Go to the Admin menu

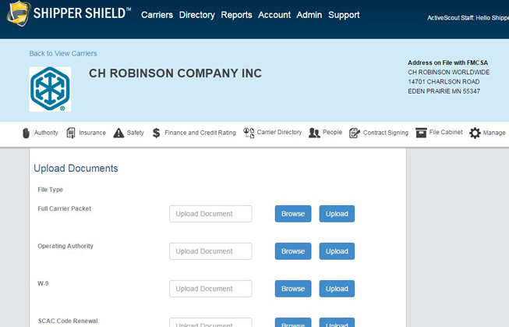(x=309, y=15)
